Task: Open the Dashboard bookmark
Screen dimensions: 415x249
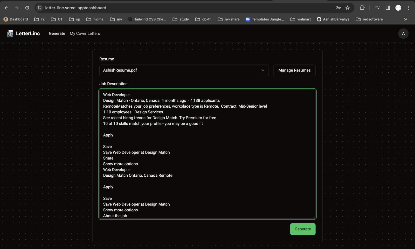Action: [x=16, y=19]
